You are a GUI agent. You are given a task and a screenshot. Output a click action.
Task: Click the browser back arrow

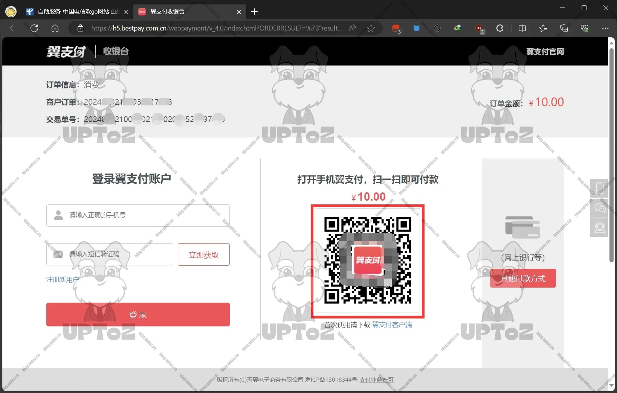[14, 28]
